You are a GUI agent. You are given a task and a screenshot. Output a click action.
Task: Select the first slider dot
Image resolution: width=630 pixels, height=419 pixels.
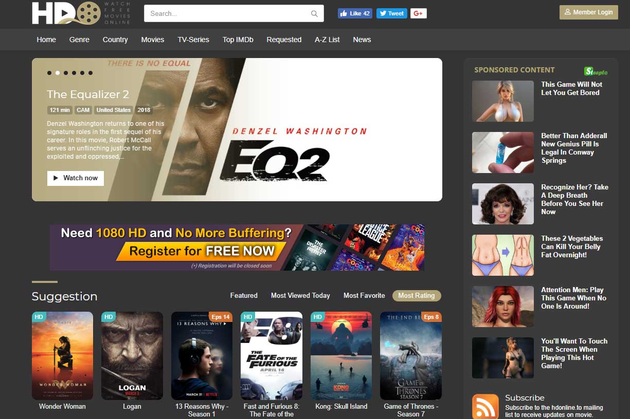[x=49, y=73]
